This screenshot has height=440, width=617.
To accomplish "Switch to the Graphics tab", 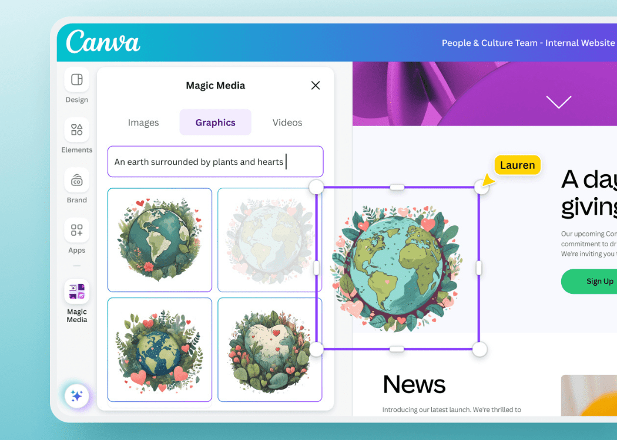I will coord(215,123).
